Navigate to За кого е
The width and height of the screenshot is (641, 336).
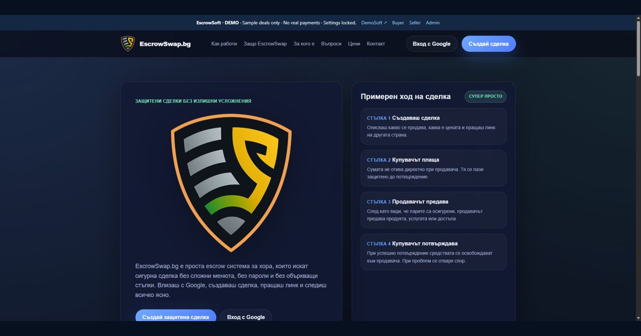point(304,44)
